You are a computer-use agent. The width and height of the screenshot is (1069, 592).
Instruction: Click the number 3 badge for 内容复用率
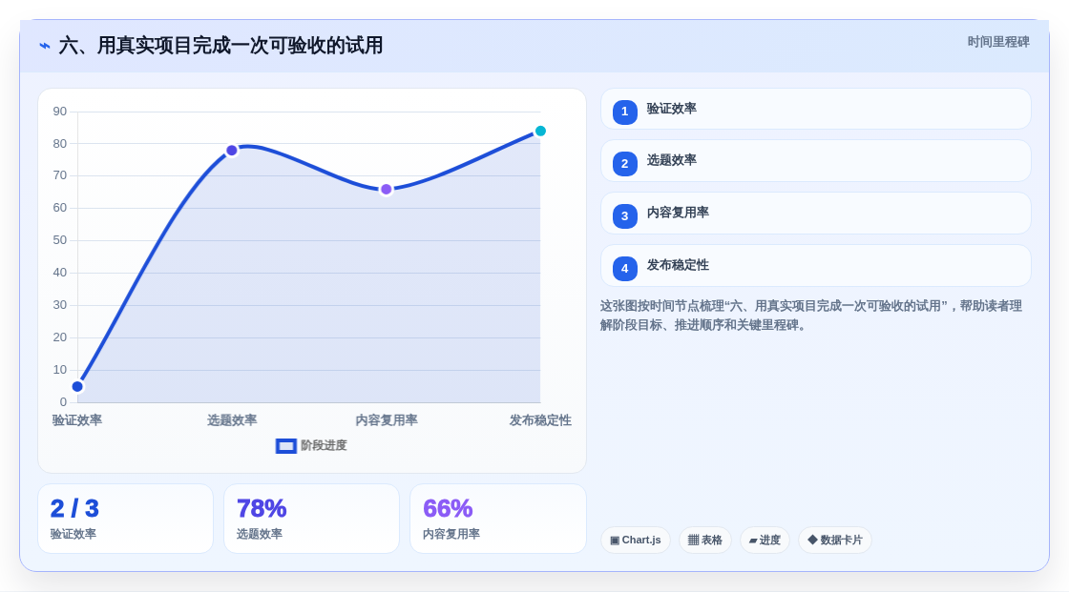click(x=624, y=216)
